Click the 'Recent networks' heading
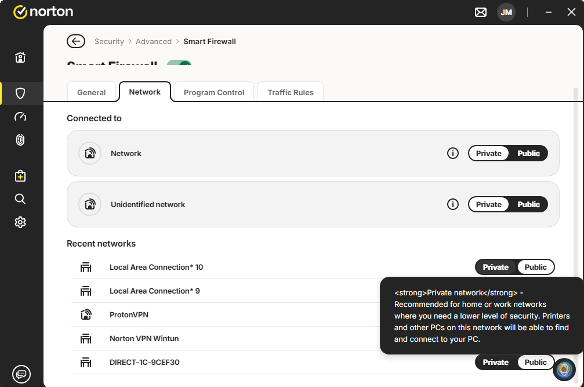This screenshot has height=387, width=584. point(101,244)
